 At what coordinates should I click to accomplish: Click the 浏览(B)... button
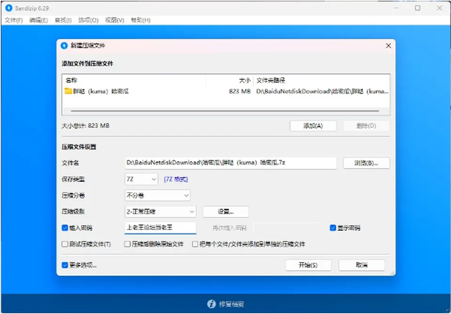tap(366, 163)
